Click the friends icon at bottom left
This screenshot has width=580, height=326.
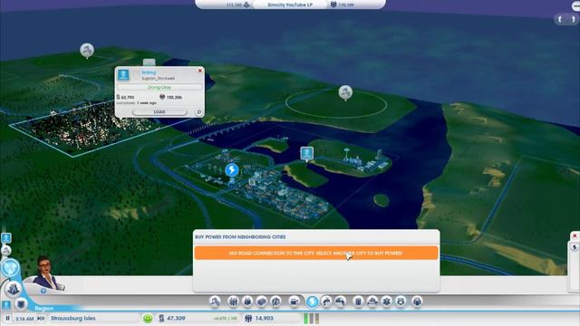click(6, 305)
